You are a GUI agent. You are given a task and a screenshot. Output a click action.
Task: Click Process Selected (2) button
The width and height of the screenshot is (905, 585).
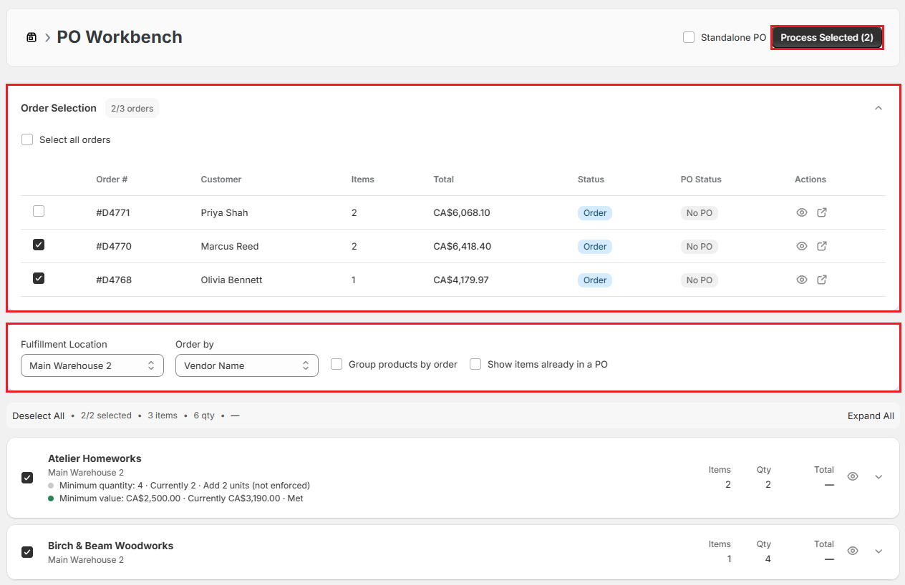[827, 37]
